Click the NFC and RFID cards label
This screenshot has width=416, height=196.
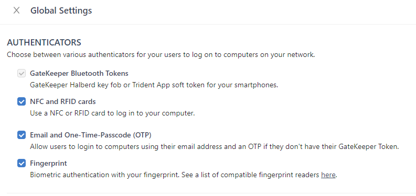(x=63, y=101)
